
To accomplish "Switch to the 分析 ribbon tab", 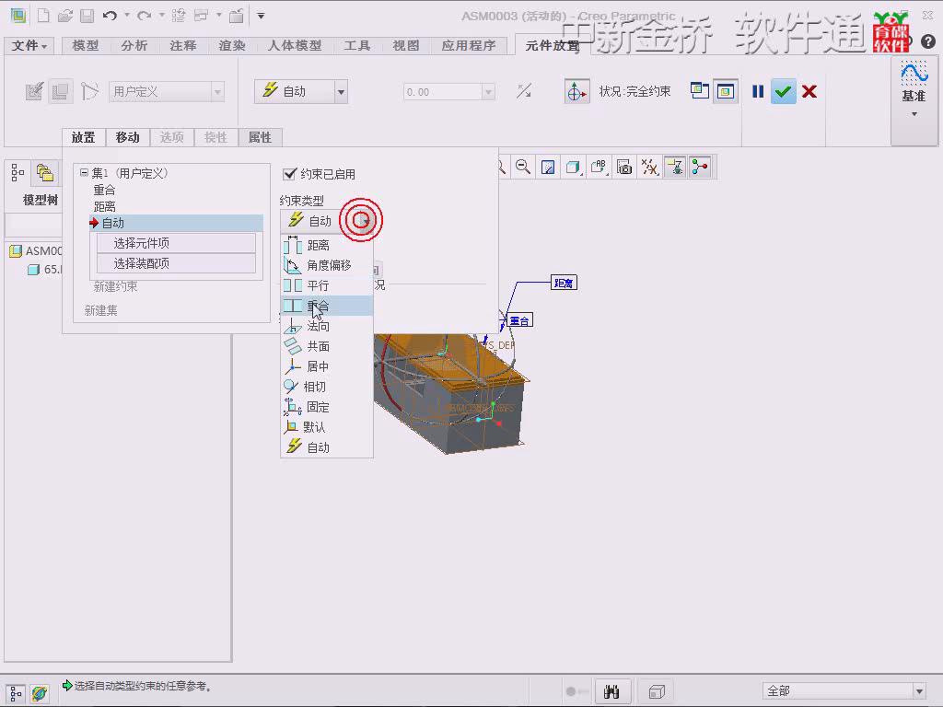I will [134, 46].
